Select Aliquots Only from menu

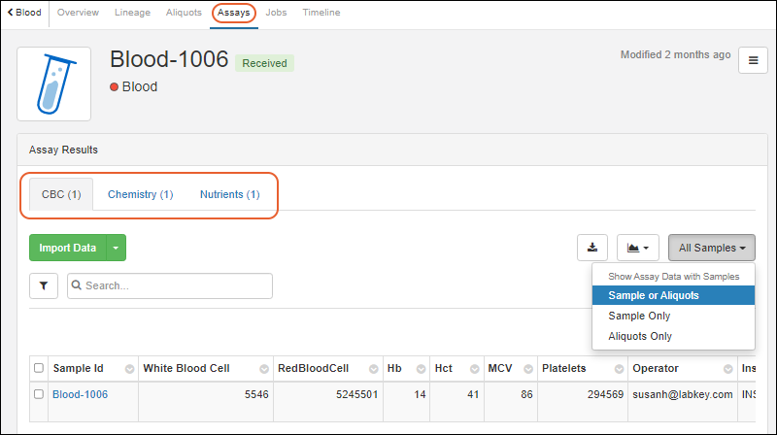(639, 336)
